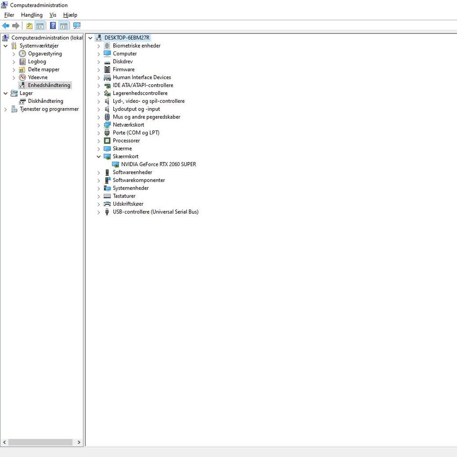This screenshot has height=457, width=457.
Task: Select Enhedshåndtering in the left tree
Action: pyautogui.click(x=49, y=85)
